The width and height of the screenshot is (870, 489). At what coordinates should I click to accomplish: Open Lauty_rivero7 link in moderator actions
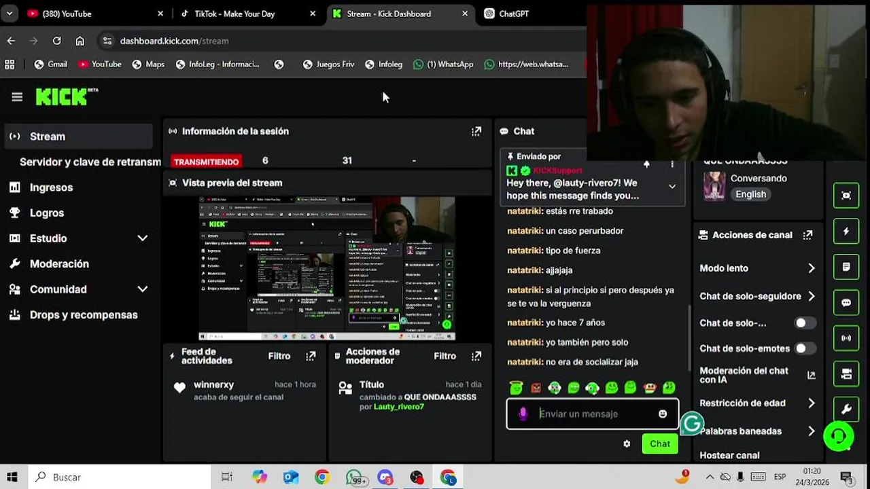tap(398, 407)
